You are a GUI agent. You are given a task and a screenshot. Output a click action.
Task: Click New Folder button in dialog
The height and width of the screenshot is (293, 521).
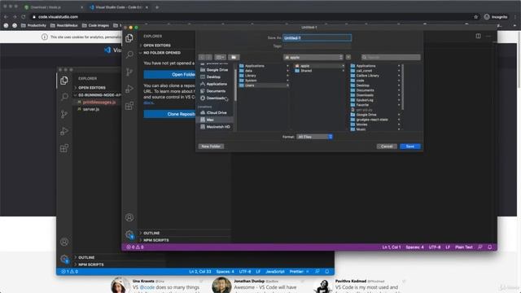click(211, 146)
